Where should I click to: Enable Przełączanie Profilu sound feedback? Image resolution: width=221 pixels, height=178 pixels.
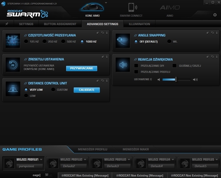click(x=136, y=72)
